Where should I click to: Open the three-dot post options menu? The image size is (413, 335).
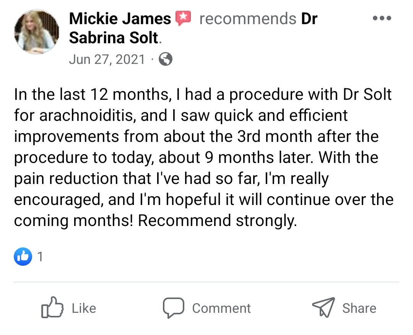382,18
